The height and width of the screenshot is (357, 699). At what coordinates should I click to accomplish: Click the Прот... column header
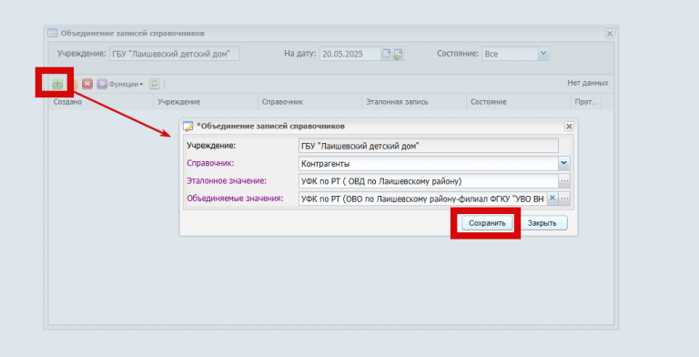click(x=586, y=102)
